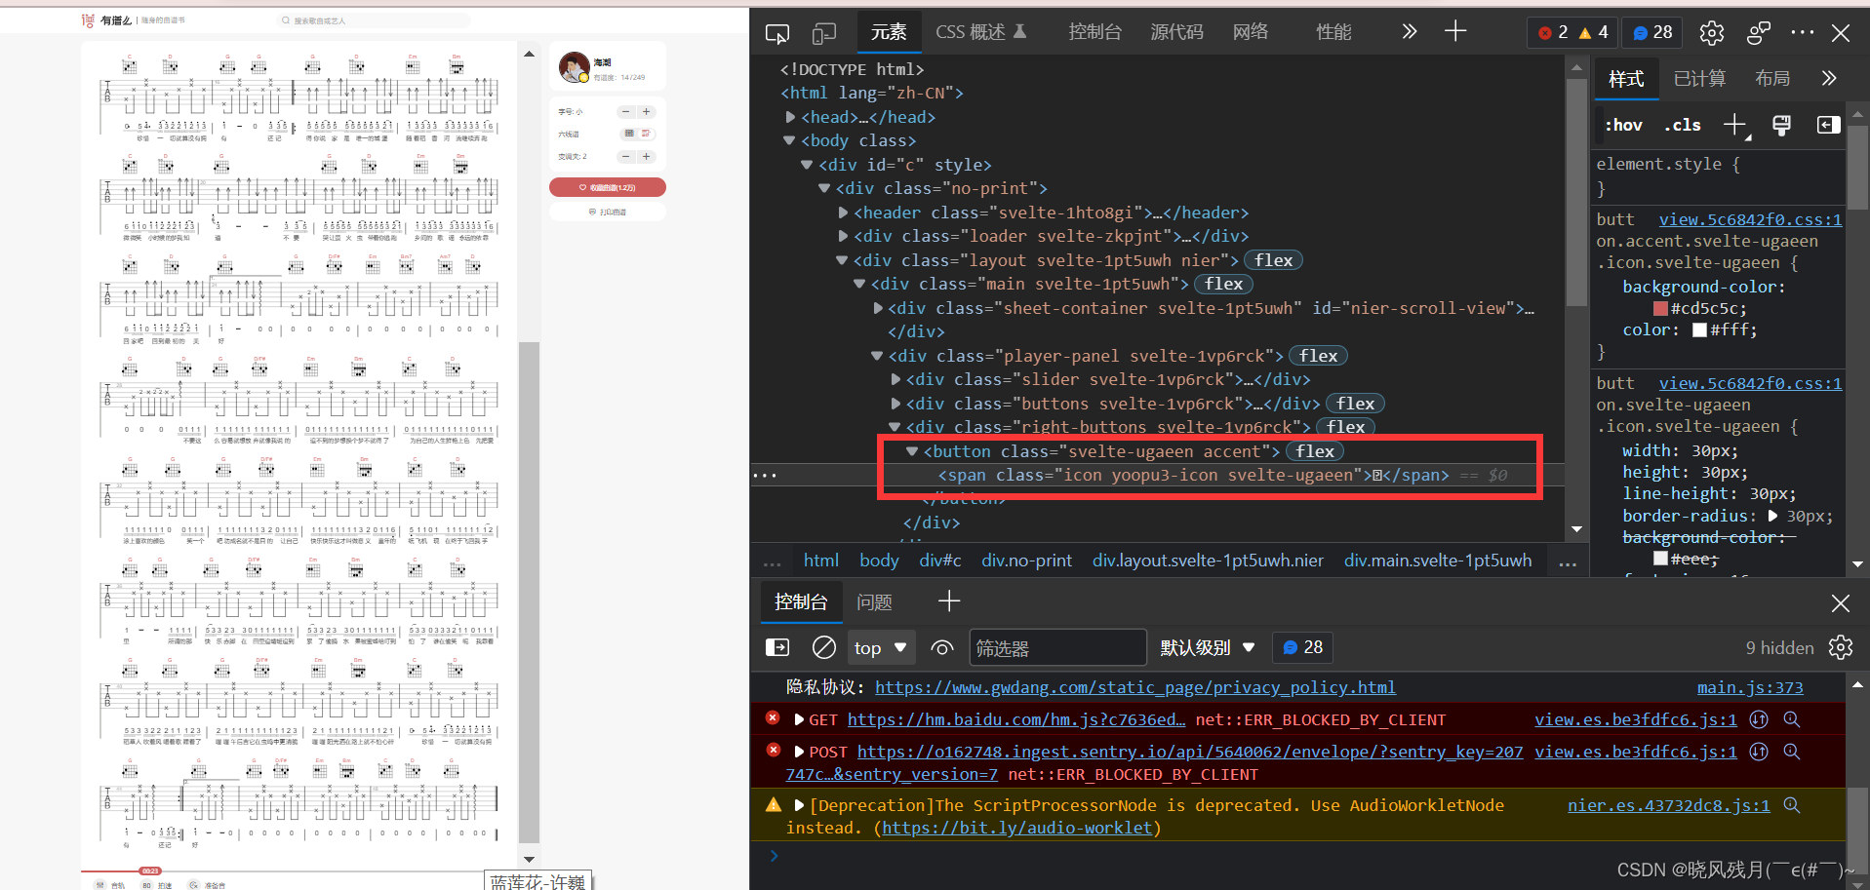1870x890 pixels.
Task: Open the paint/rendering emulation icon in Styles
Action: [1781, 125]
